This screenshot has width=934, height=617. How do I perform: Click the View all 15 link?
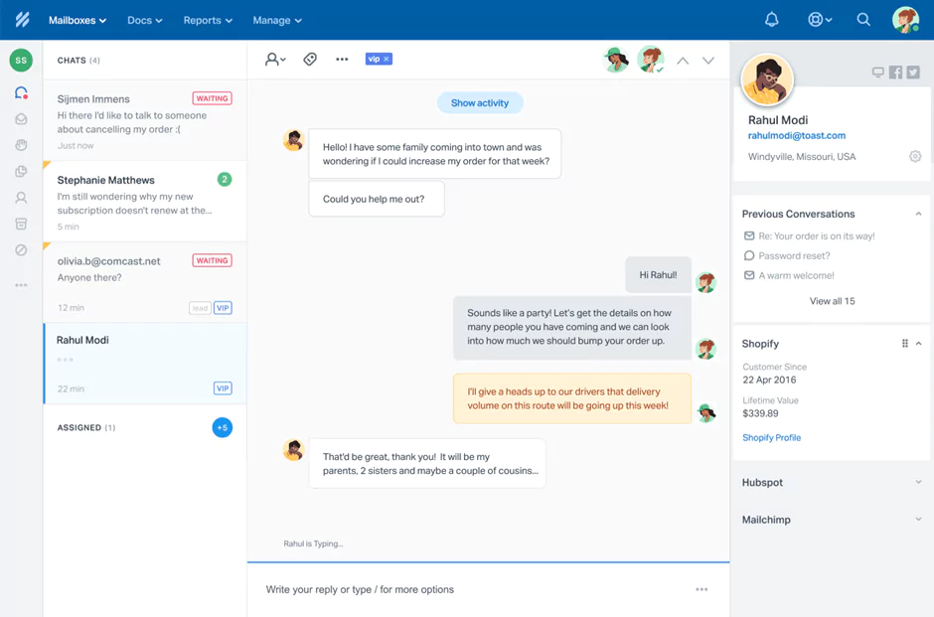click(x=832, y=301)
